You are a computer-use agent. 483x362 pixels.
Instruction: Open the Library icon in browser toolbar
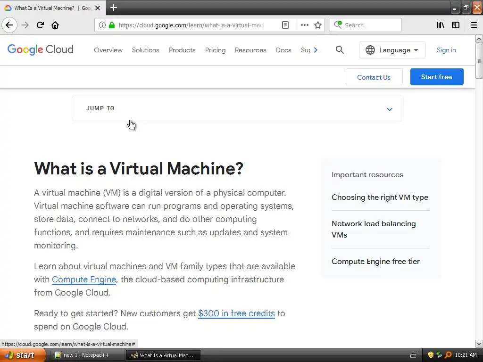point(441,25)
